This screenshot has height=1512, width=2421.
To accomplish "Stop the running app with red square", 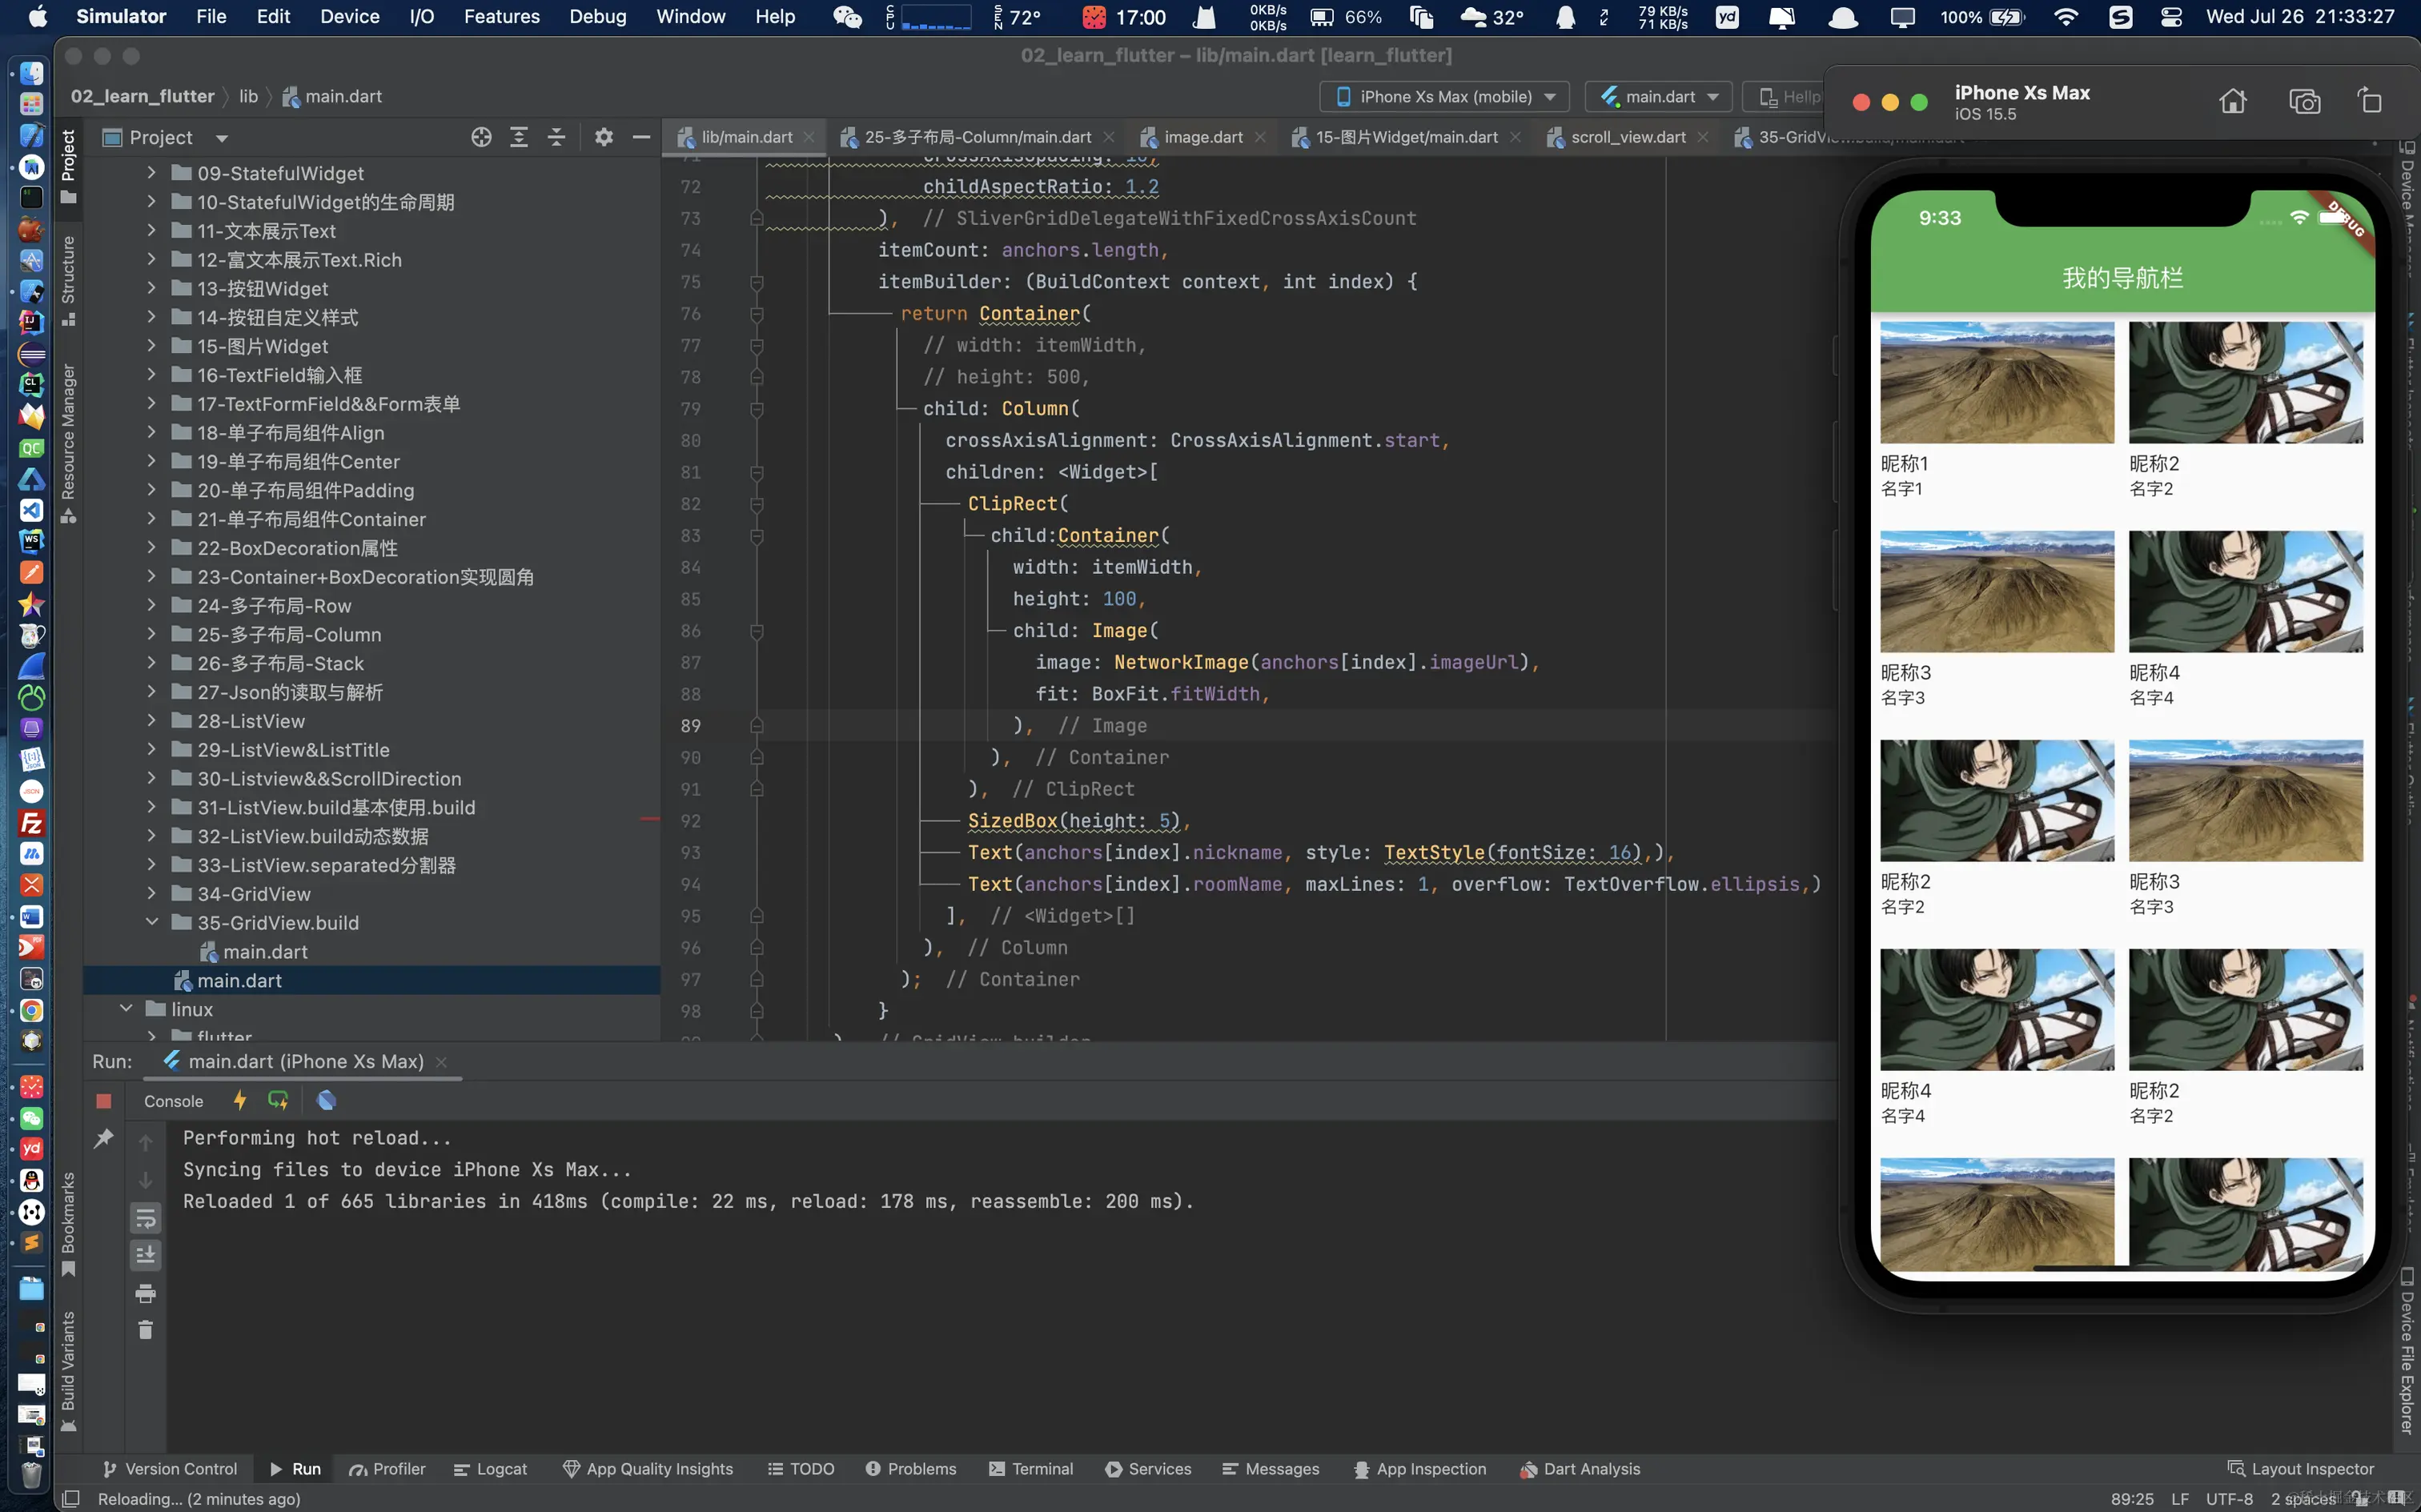I will point(103,1101).
